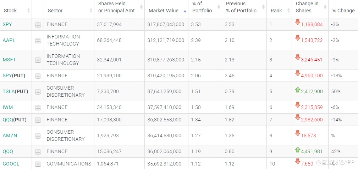Viewport: 358px width, 169px height.
Task: Sort by the Stock column header
Action: pyautogui.click(x=10, y=11)
